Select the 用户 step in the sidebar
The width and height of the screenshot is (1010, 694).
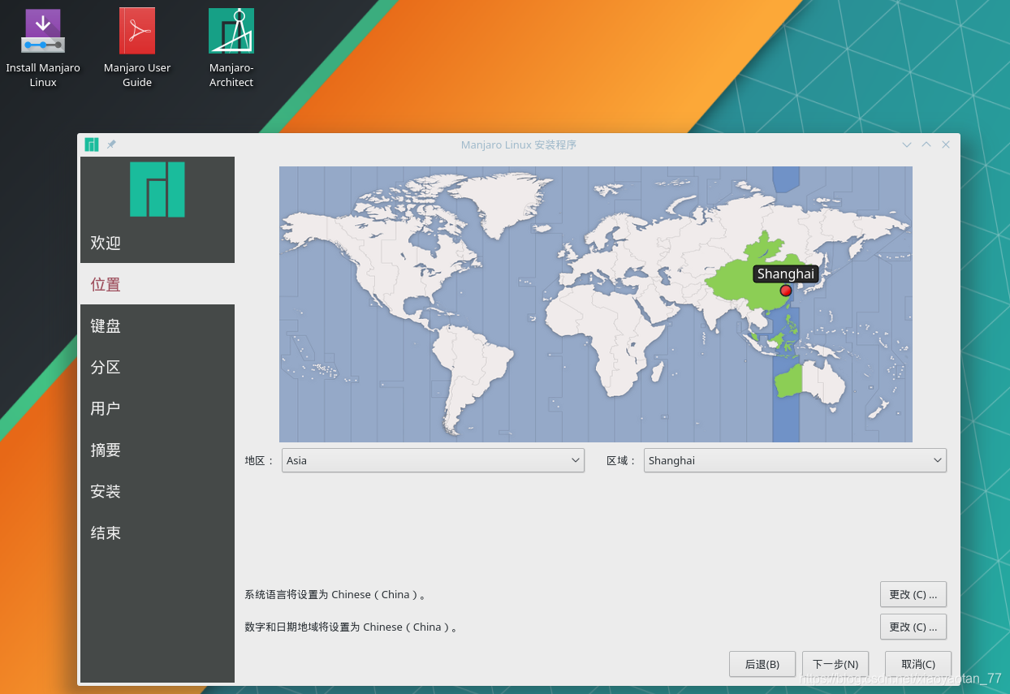pyautogui.click(x=158, y=408)
